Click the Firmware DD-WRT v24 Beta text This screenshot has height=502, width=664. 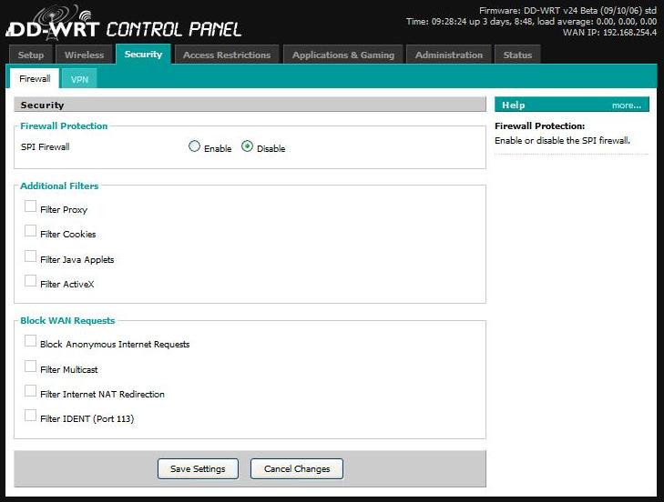pyautogui.click(x=567, y=11)
